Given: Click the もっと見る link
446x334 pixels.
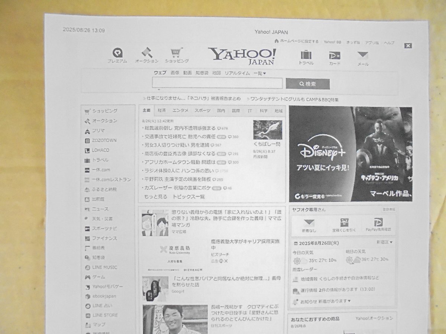Looking at the screenshot, I should tap(155, 196).
